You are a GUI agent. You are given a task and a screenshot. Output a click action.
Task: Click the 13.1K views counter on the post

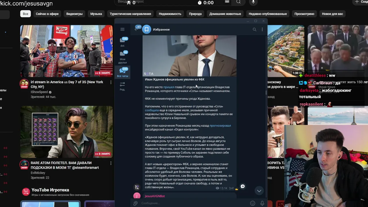point(222,188)
